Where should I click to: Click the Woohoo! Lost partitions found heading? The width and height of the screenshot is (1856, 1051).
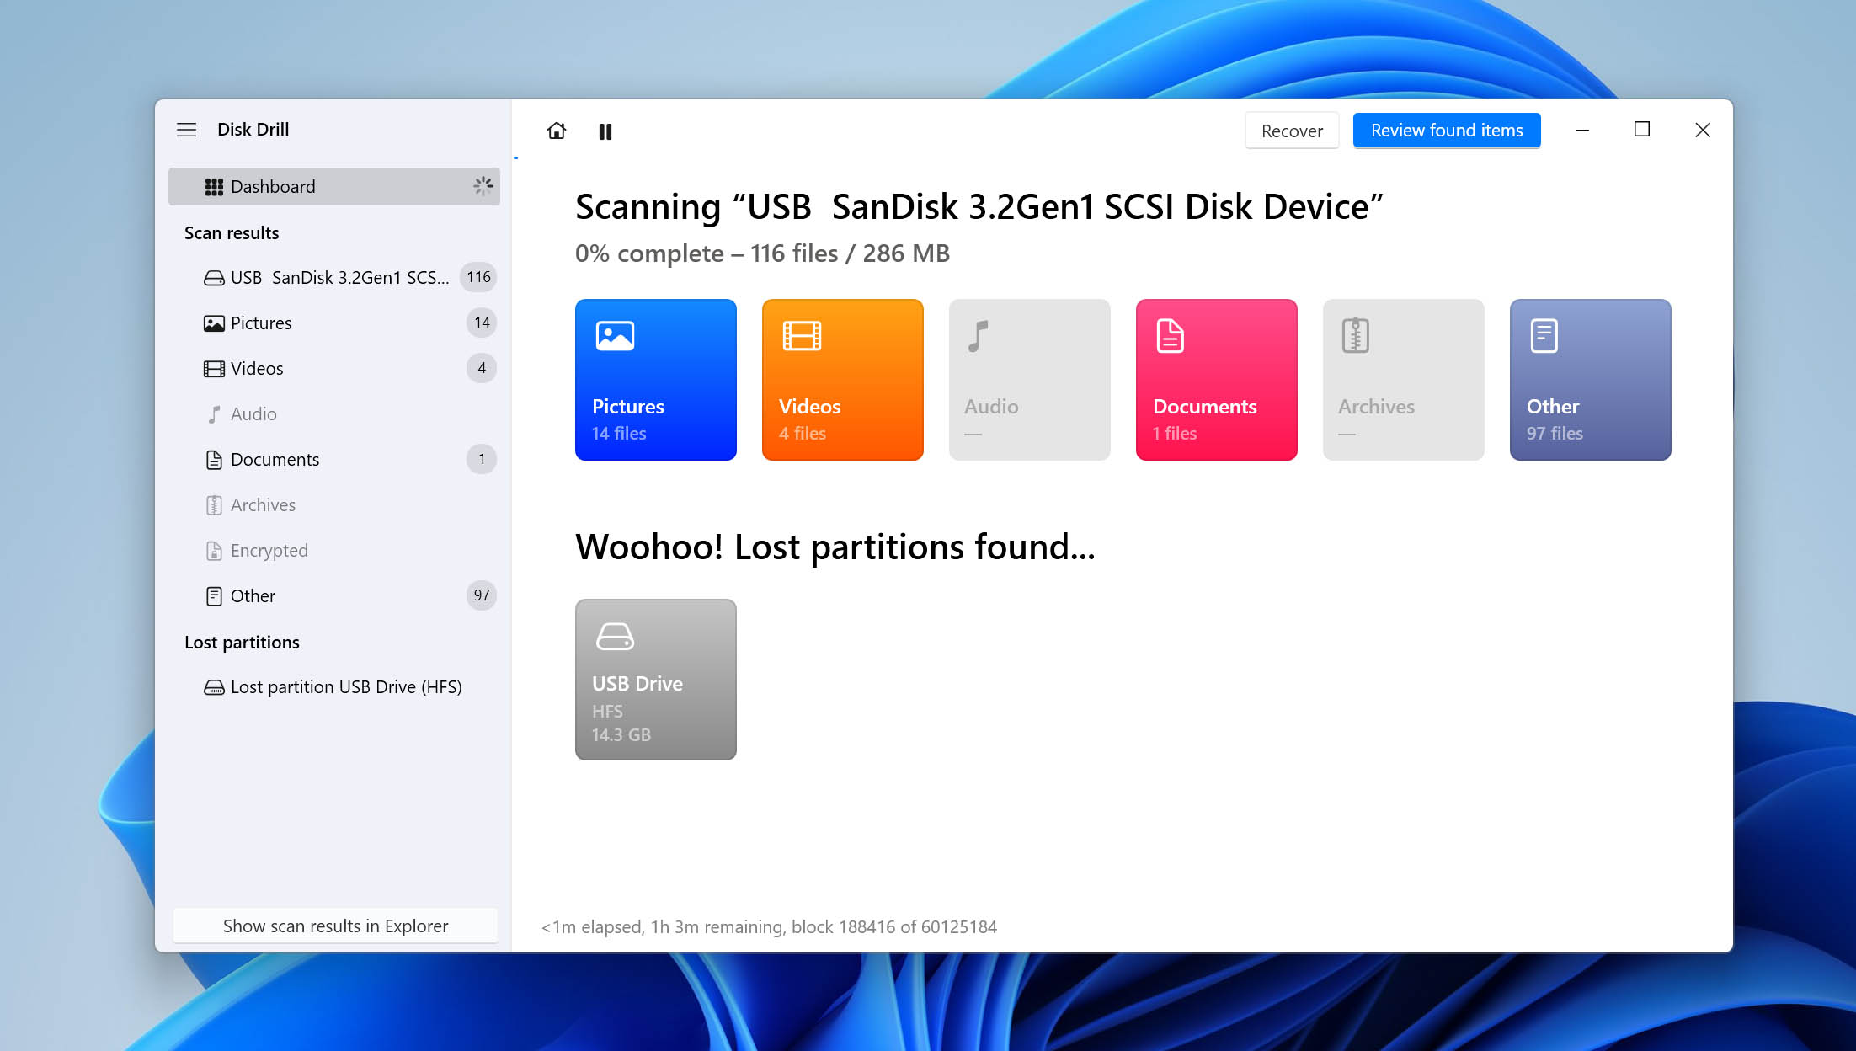[835, 547]
